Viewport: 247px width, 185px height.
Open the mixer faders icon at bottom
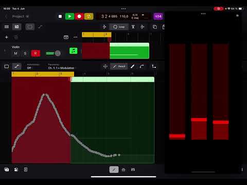pyautogui.click(x=133, y=170)
